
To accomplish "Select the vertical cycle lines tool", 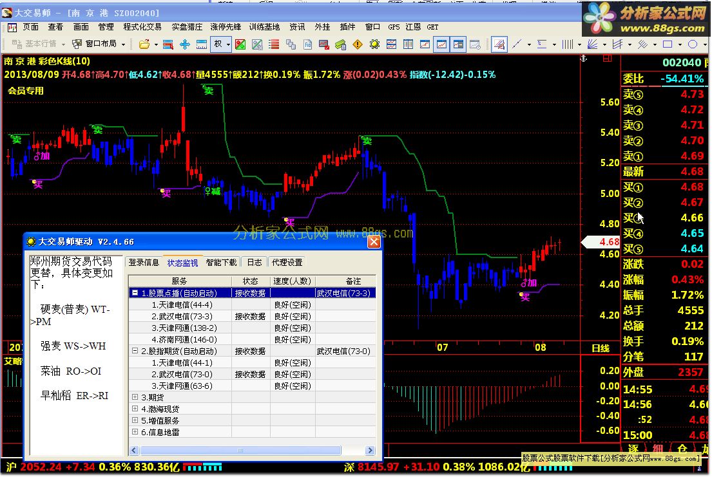I will pyautogui.click(x=567, y=44).
